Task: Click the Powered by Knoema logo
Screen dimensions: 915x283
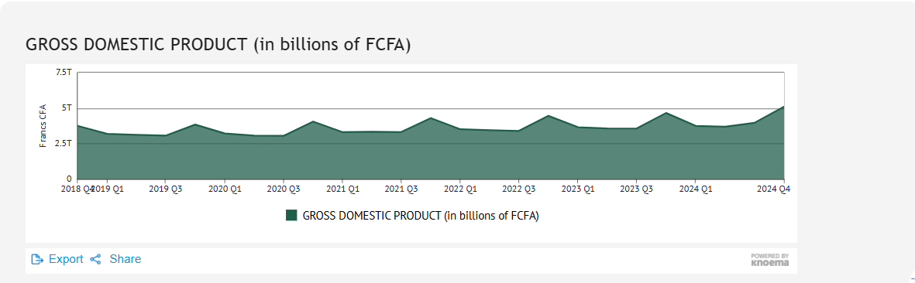Action: pyautogui.click(x=769, y=260)
